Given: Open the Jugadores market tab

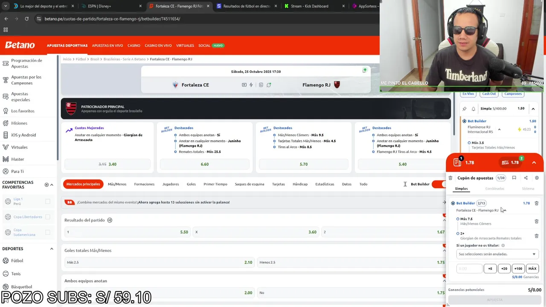Looking at the screenshot, I should (x=171, y=184).
